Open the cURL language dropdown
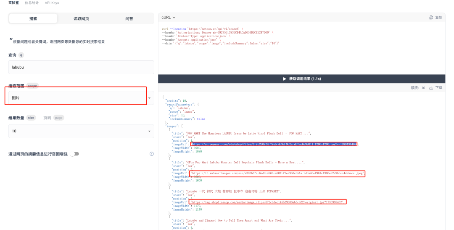Viewport: 454px width, 230px height. coord(169,17)
